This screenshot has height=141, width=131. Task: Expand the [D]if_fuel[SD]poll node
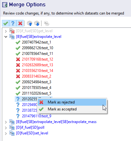6,128
